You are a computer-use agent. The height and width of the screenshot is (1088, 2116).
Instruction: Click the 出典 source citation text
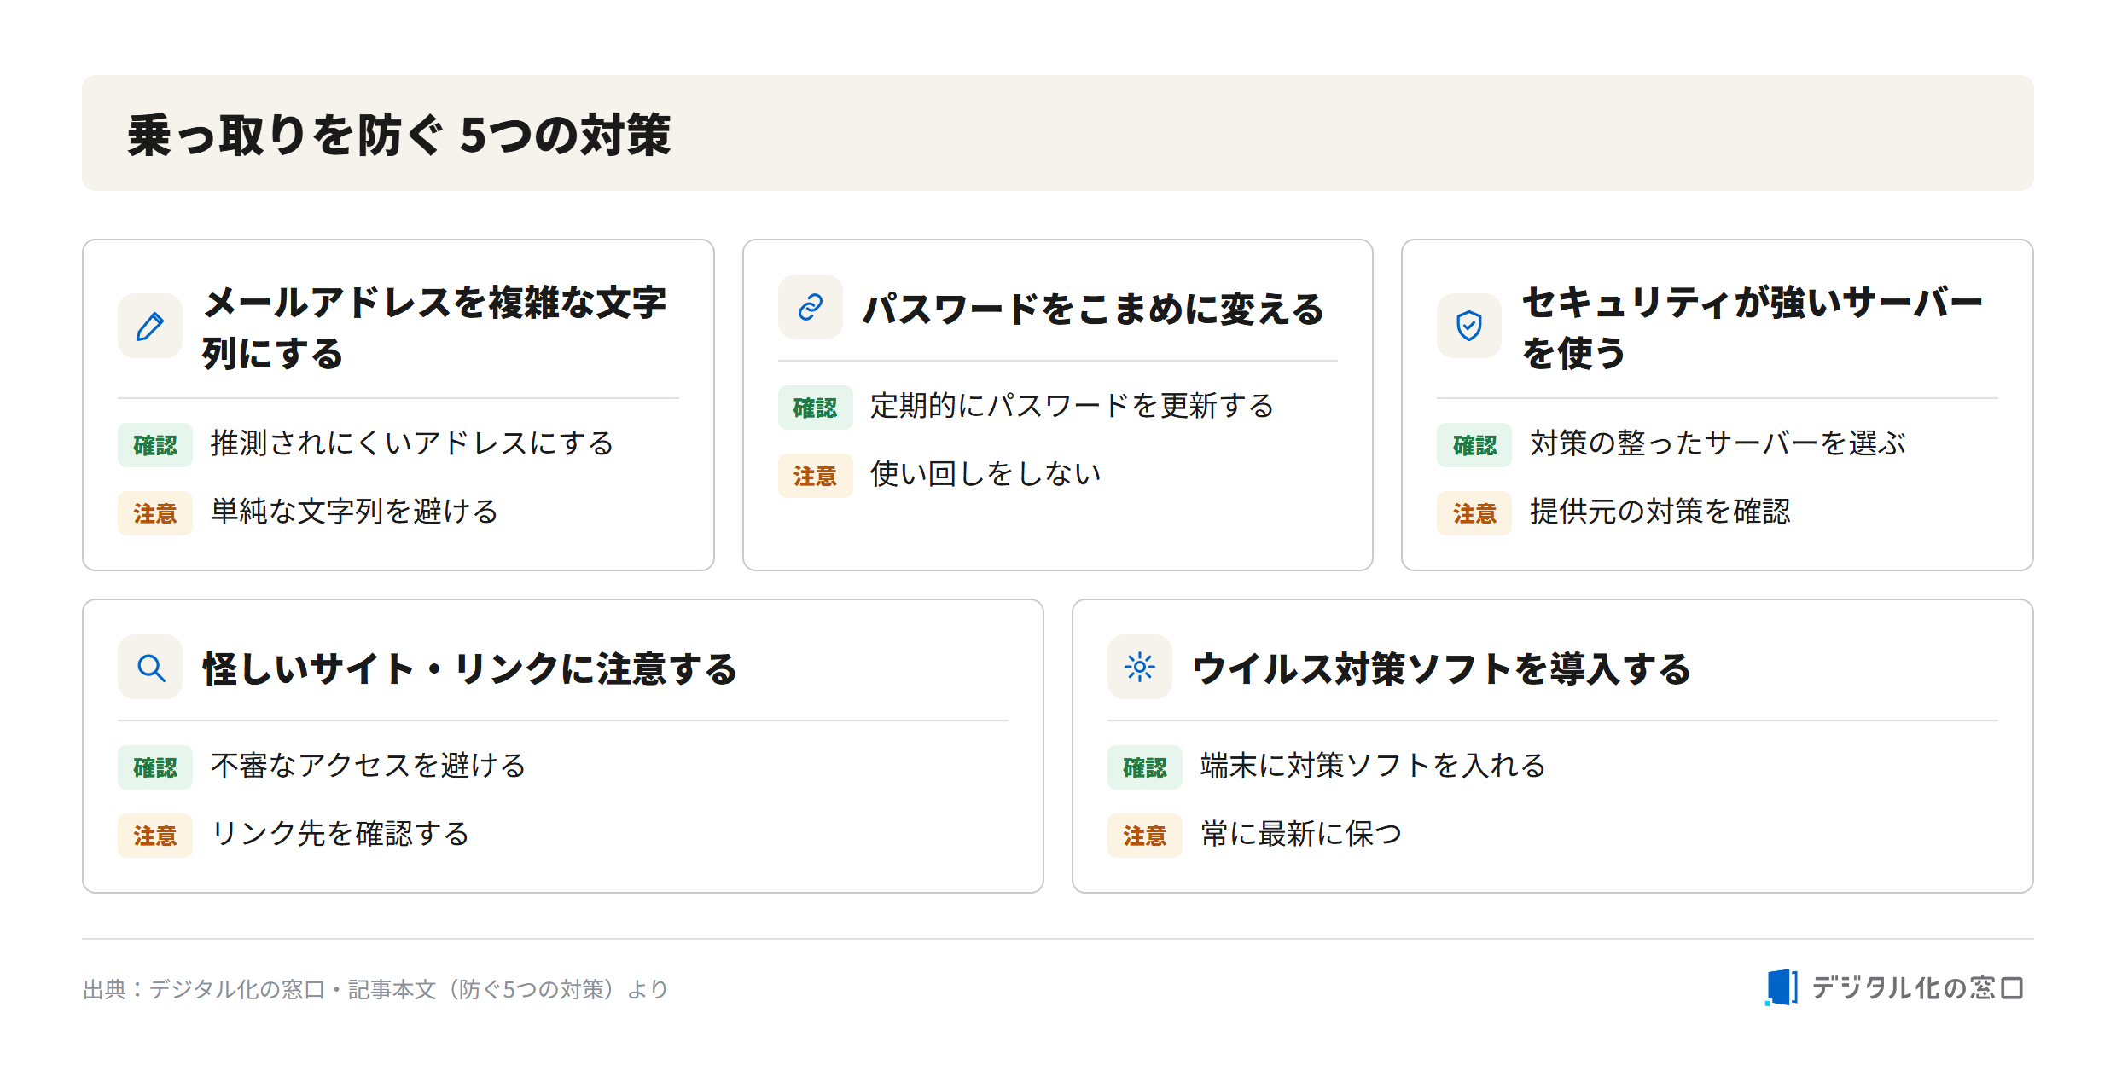(x=375, y=989)
